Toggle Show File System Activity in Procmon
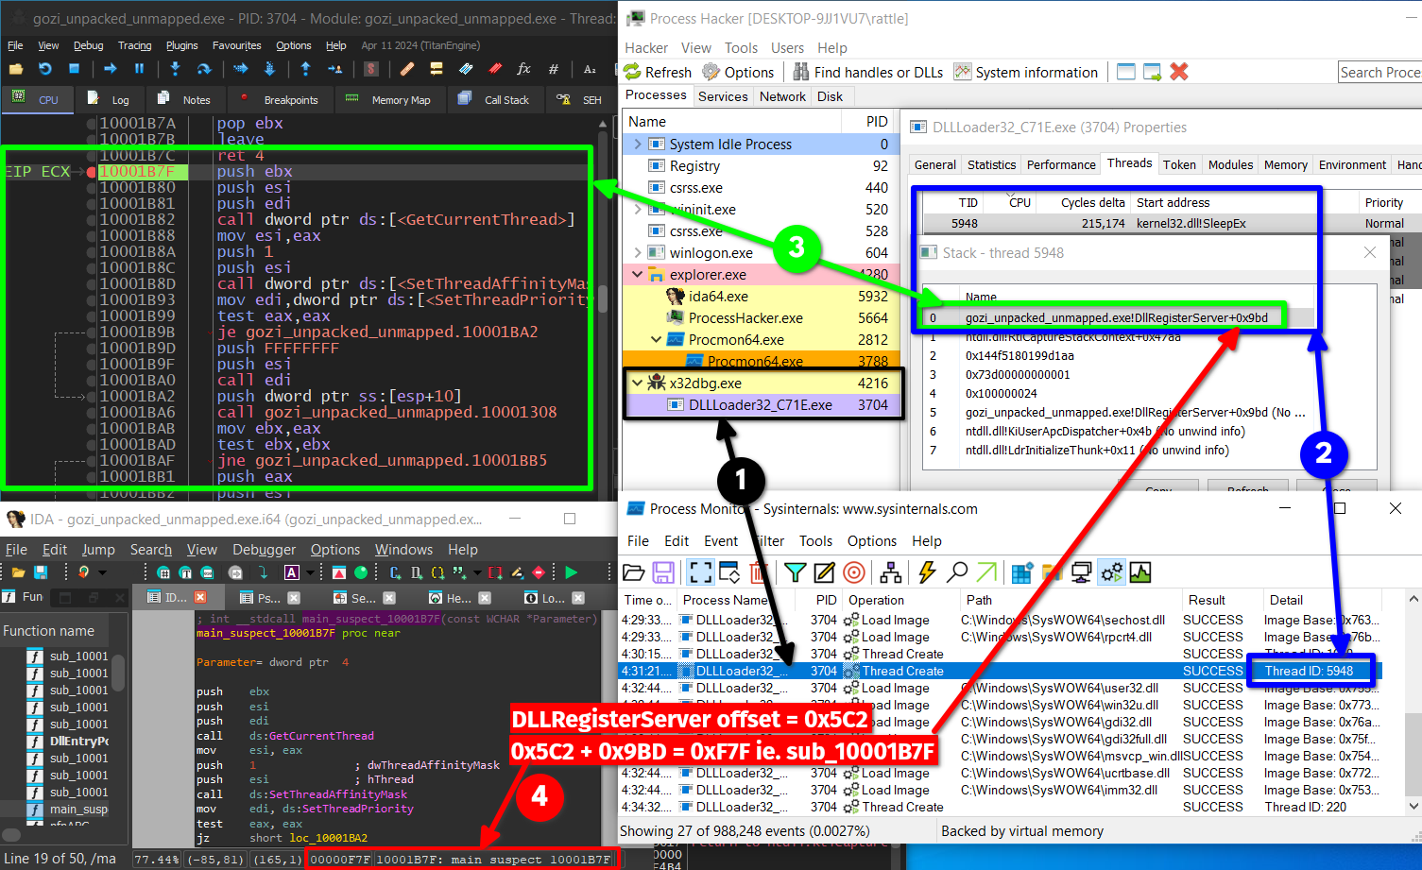 1051,572
